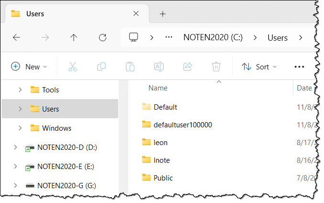Select NOTEN2020-E (E:) drive

(x=60, y=167)
